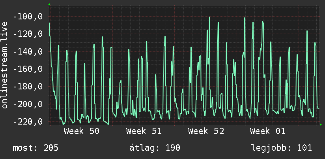Screen dimensions: 325x159
Task: Click the "-200,0" y-axis value
Action: pos(28,104)
